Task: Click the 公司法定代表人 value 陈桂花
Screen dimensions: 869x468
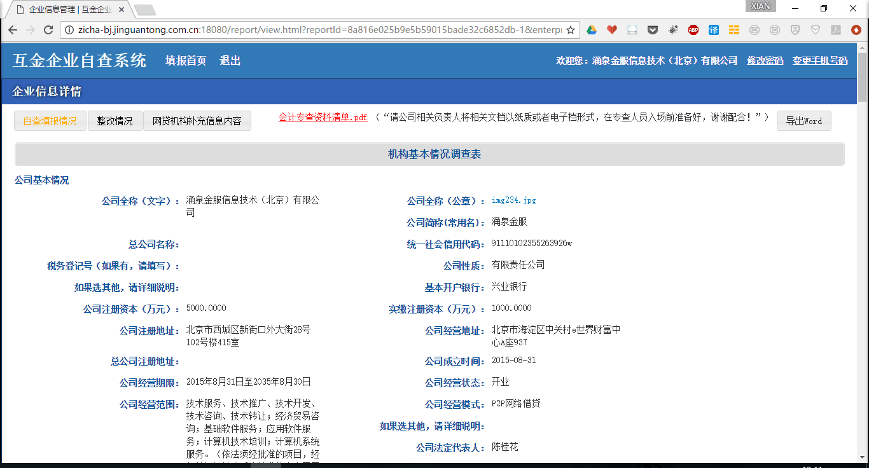Action: (505, 447)
